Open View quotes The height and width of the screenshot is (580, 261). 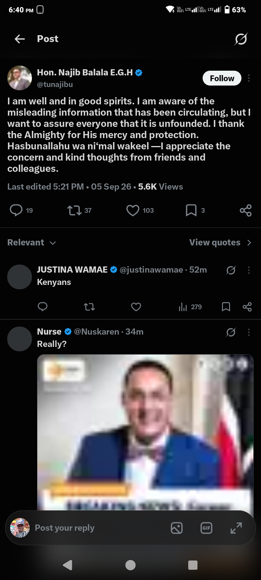(x=220, y=243)
